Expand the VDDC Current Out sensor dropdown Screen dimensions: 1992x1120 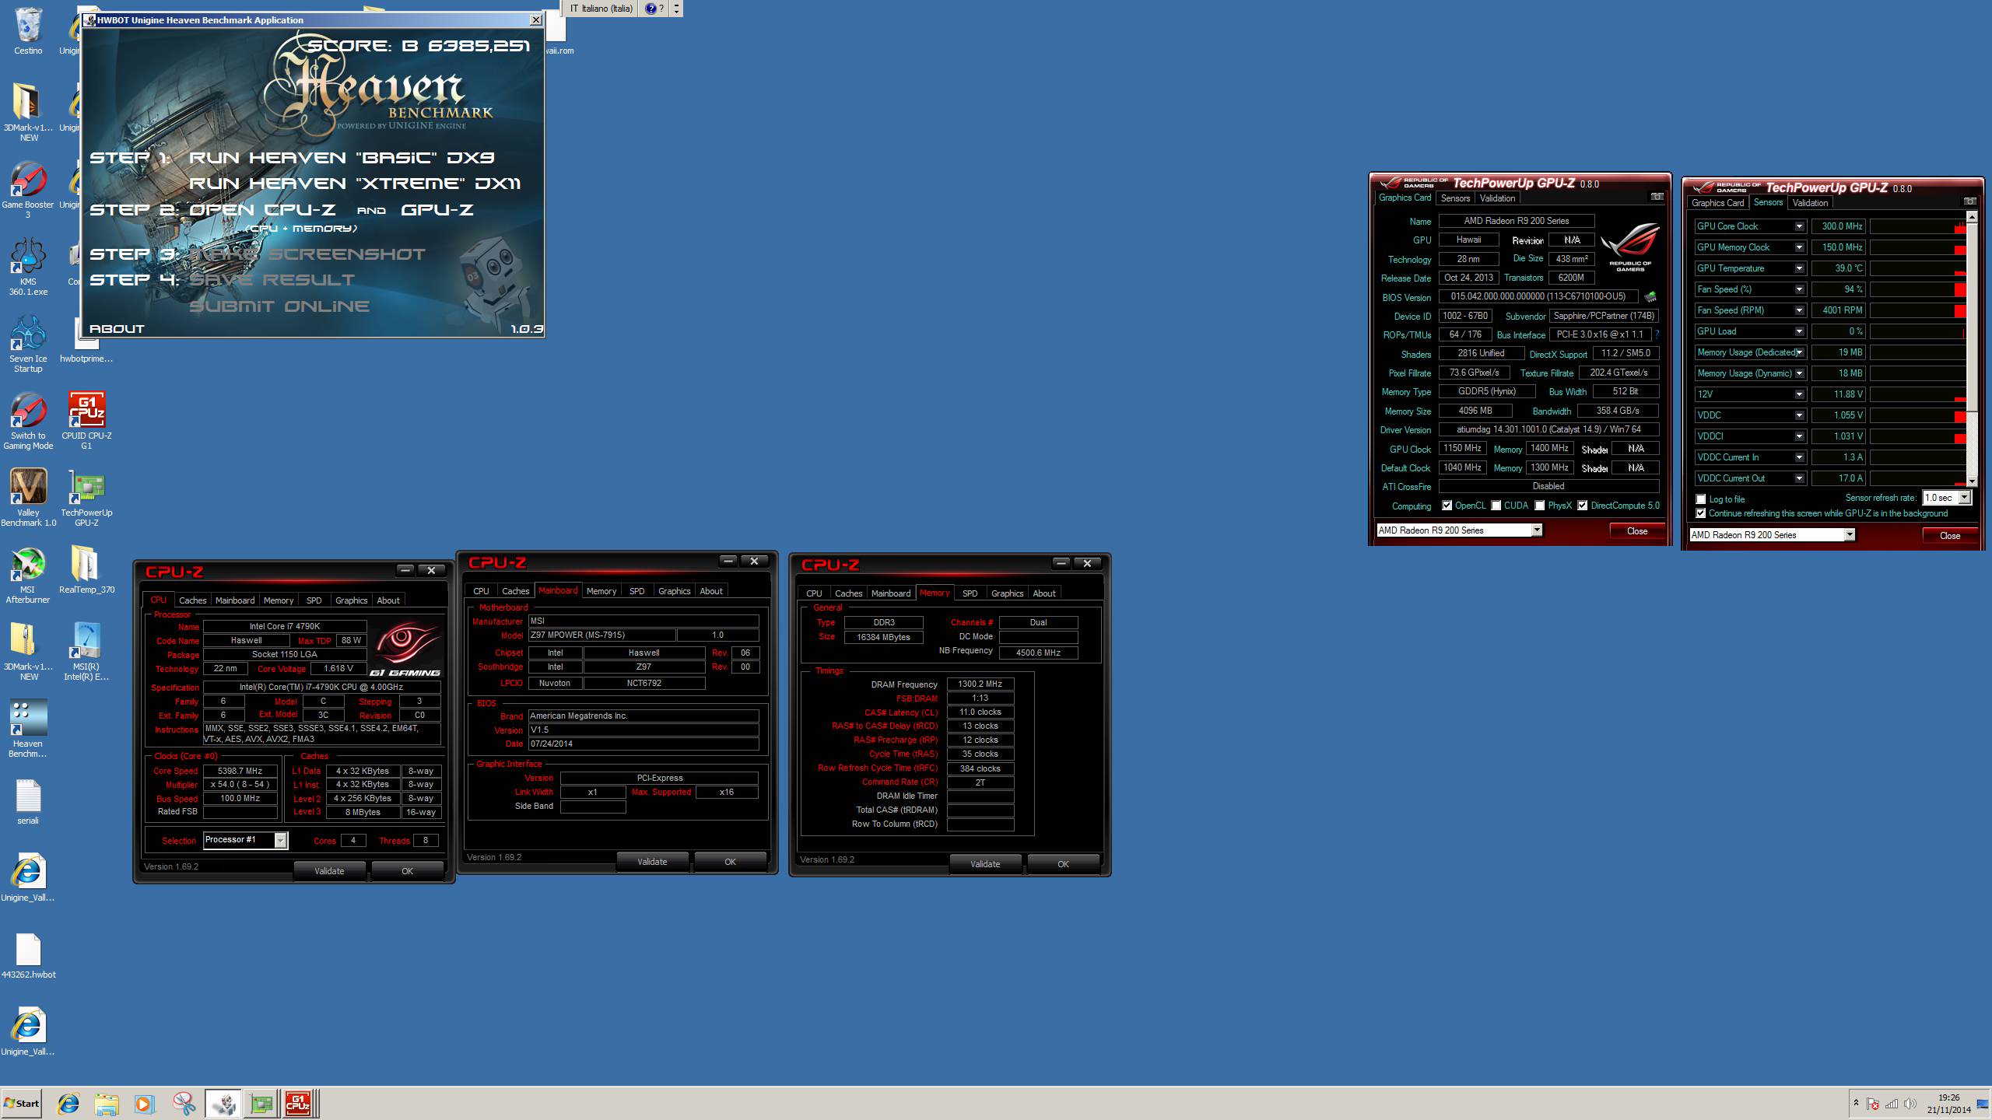(x=1799, y=478)
